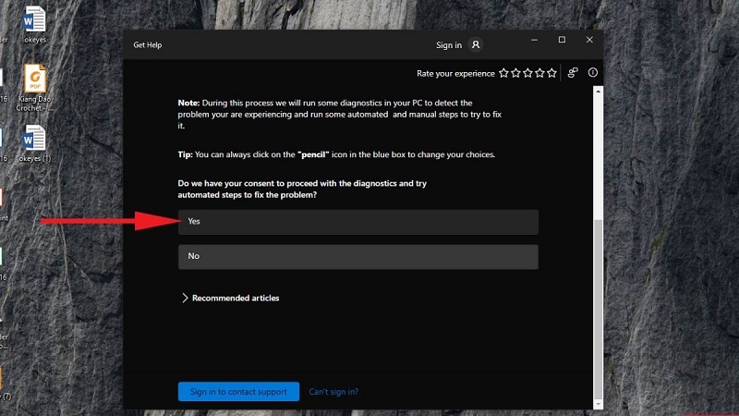739x416 pixels.
Task: Click the information circle icon
Action: (593, 73)
